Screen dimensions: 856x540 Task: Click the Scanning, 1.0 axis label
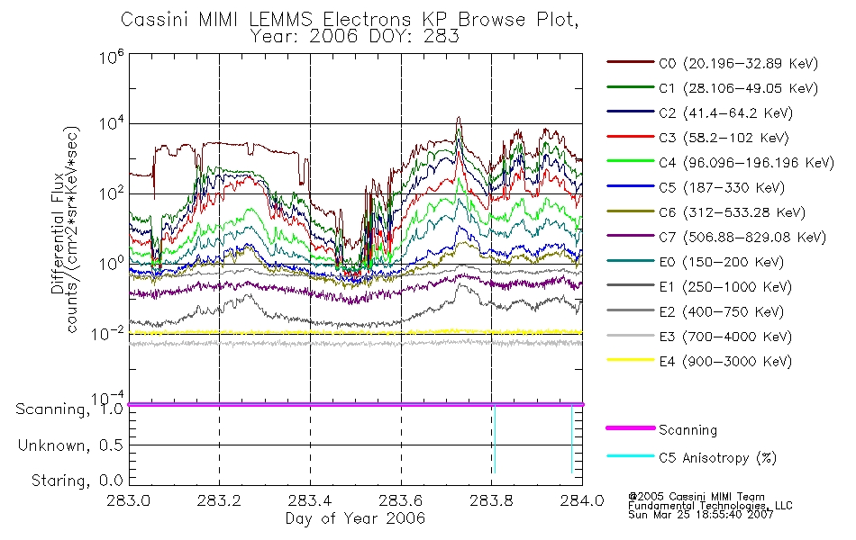click(x=70, y=409)
